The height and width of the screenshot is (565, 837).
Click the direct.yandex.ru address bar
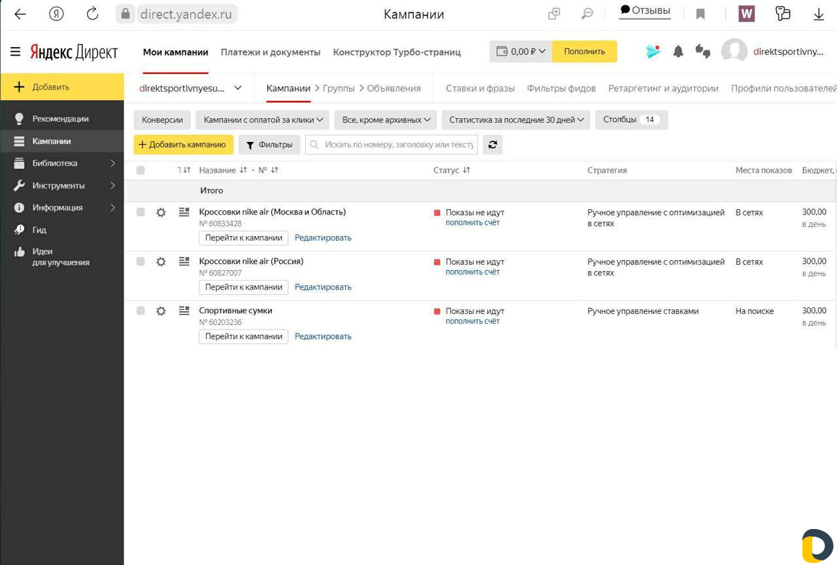[x=186, y=14]
